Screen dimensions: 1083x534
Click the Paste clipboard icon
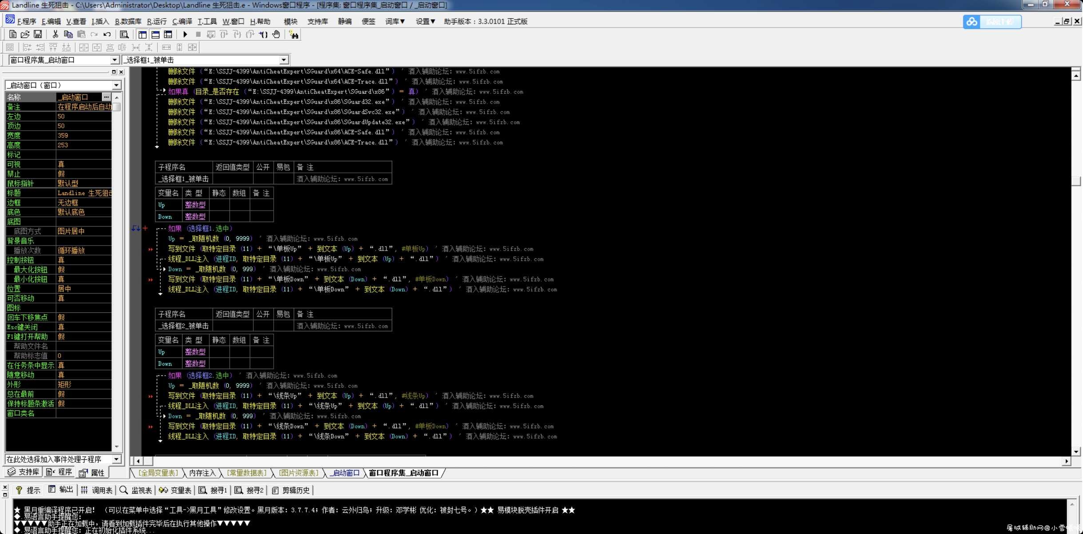(x=81, y=34)
